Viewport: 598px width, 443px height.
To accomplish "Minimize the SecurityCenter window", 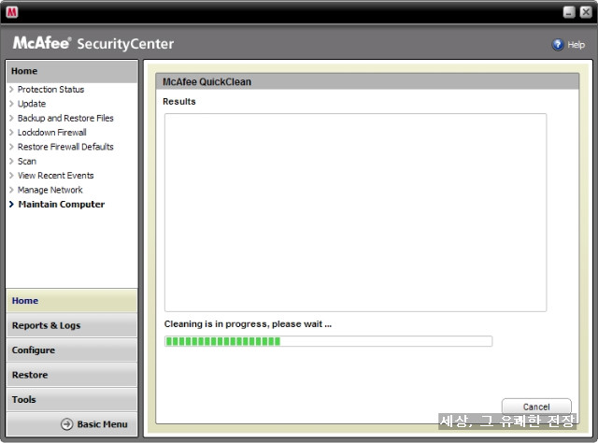I will point(569,12).
